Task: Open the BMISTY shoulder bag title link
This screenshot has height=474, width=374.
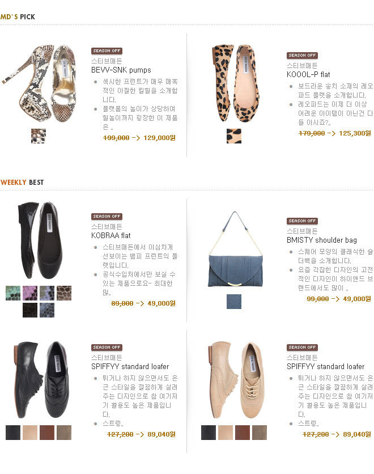Action: [x=322, y=240]
